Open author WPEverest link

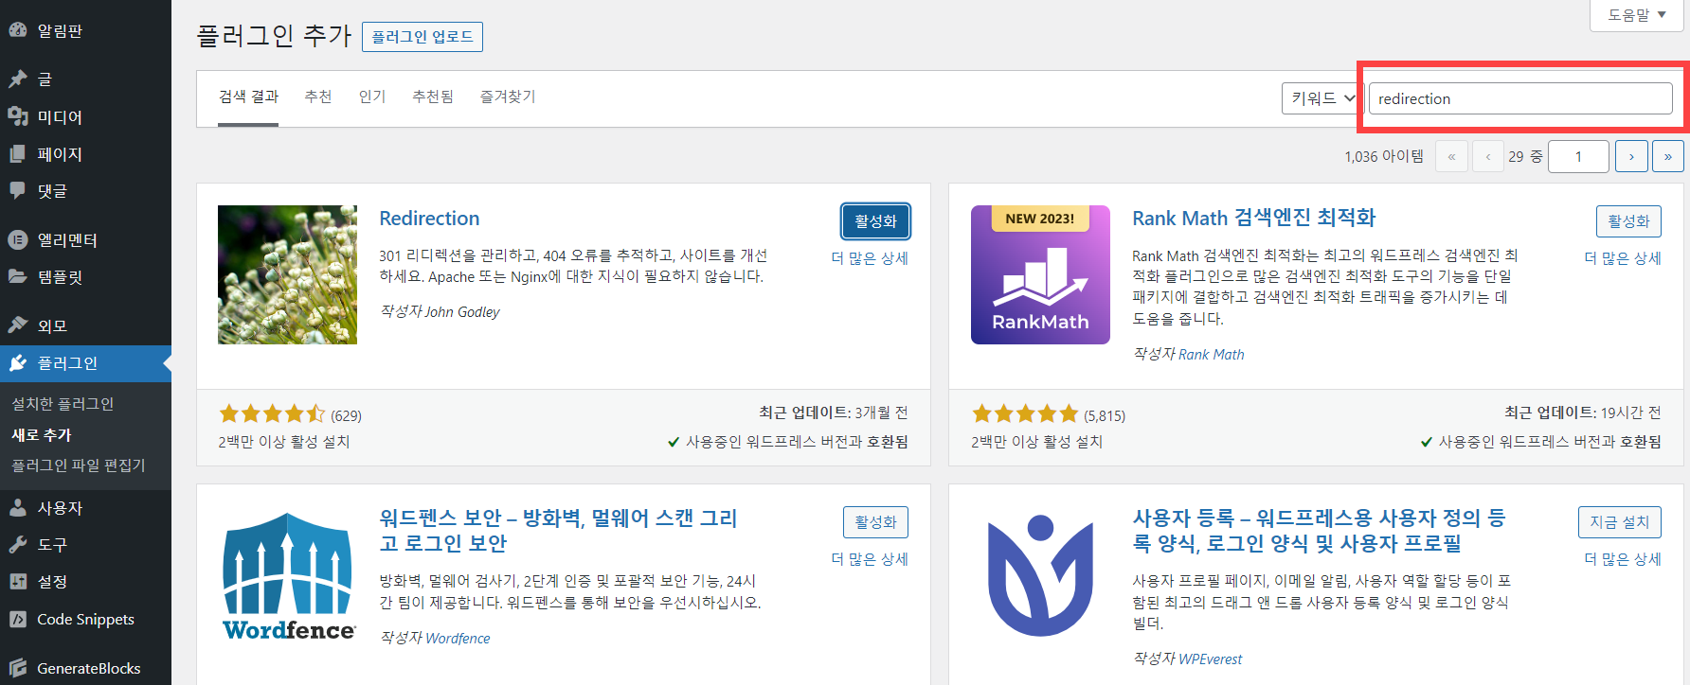[x=1211, y=659]
